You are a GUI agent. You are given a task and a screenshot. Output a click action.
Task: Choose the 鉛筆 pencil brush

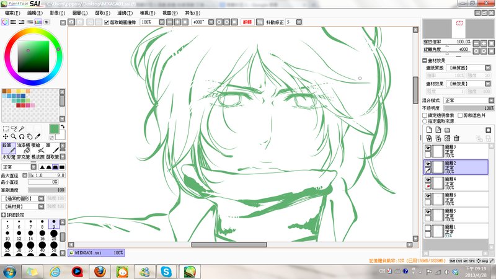click(9, 148)
